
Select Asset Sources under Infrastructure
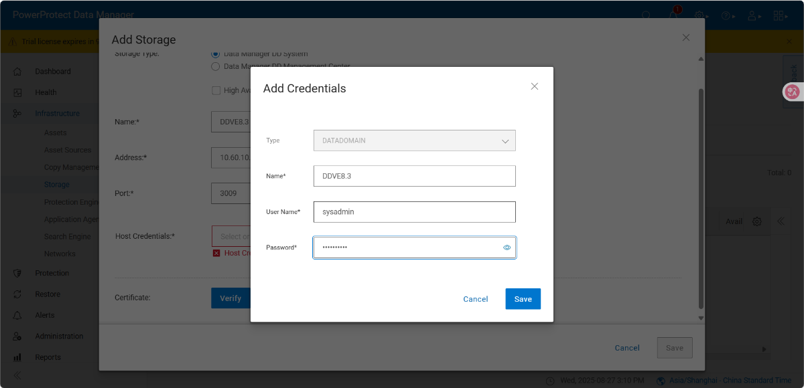pos(68,150)
